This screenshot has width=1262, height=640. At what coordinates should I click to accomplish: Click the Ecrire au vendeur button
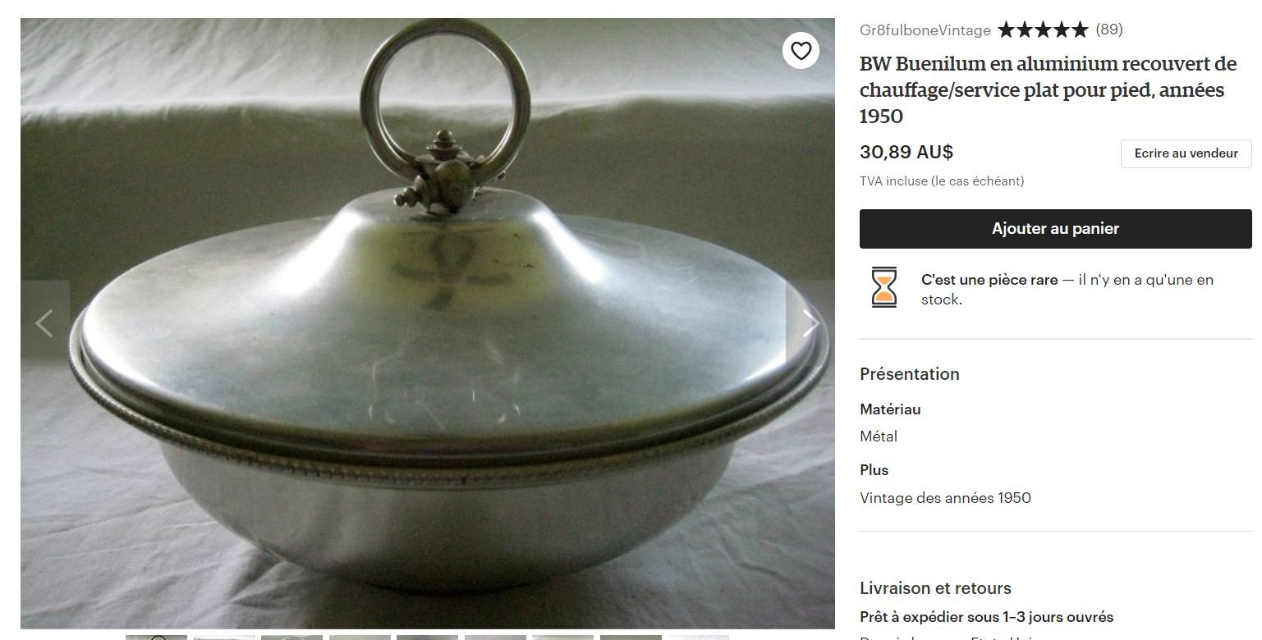coord(1186,153)
